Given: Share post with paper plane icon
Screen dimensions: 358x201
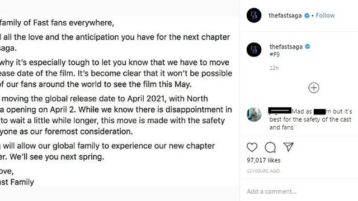Looking at the screenshot, I should click(288, 147).
